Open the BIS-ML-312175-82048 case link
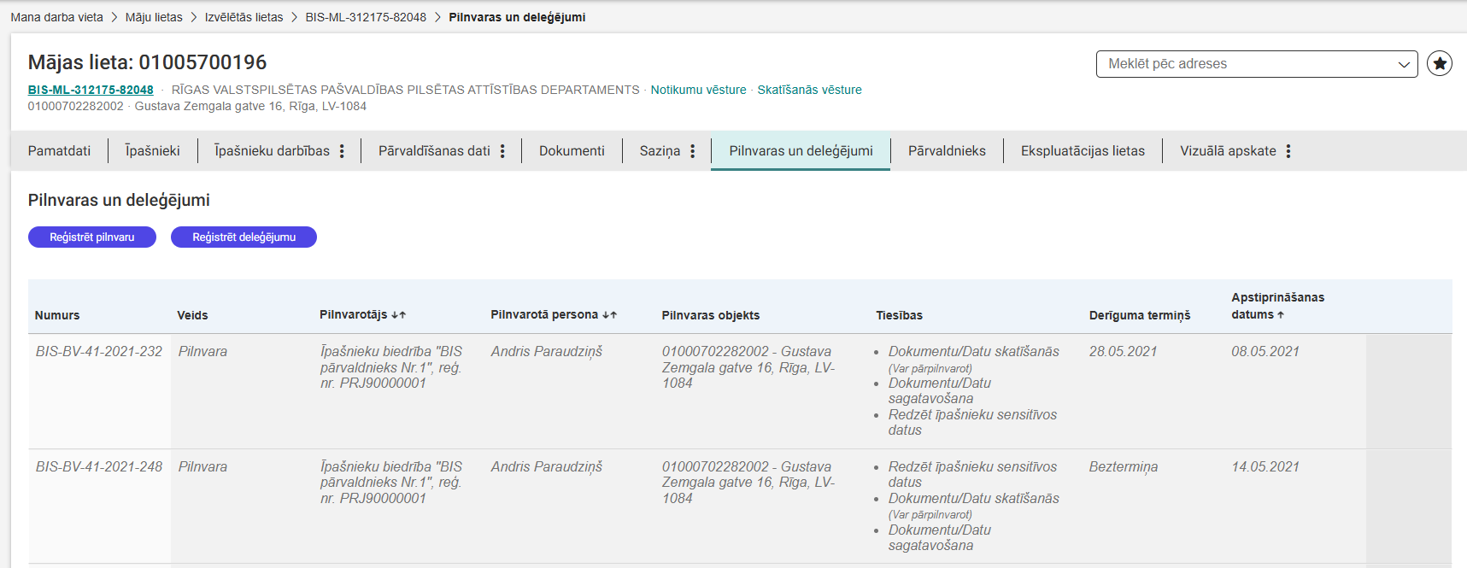Screen dimensions: 1467x568 [91, 90]
